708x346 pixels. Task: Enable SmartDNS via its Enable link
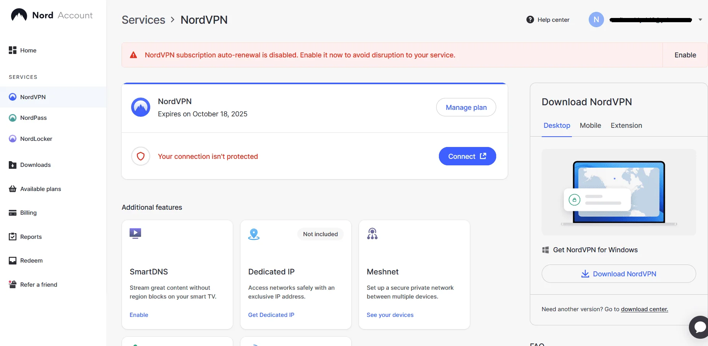pyautogui.click(x=139, y=315)
